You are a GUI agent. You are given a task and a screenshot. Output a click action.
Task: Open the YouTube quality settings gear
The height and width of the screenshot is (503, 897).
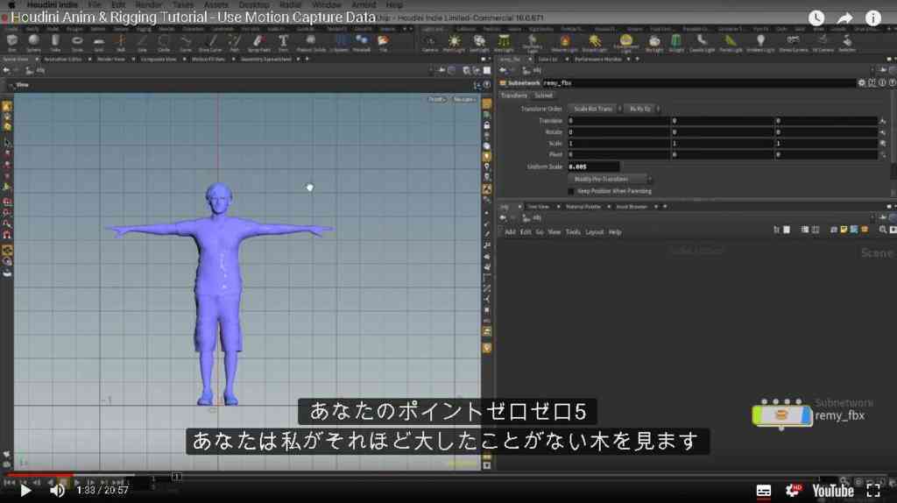coord(793,491)
